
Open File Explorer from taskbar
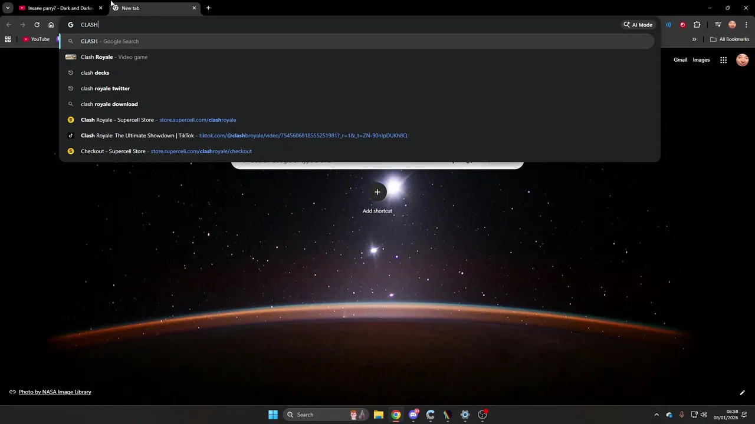(379, 415)
